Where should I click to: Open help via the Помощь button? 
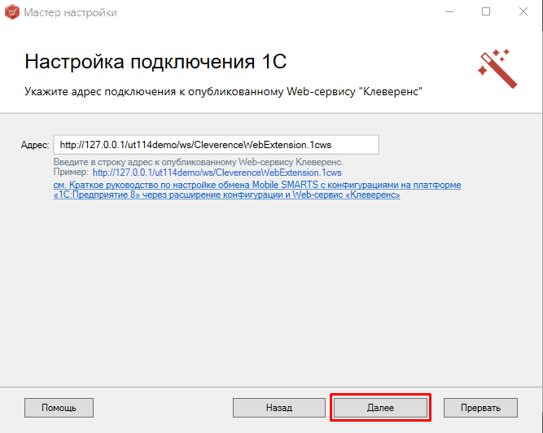[x=59, y=408]
